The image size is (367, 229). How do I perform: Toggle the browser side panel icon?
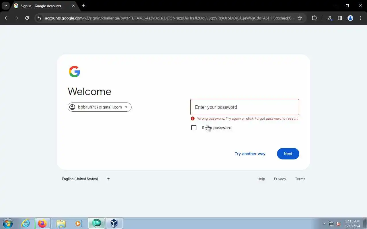(x=340, y=18)
